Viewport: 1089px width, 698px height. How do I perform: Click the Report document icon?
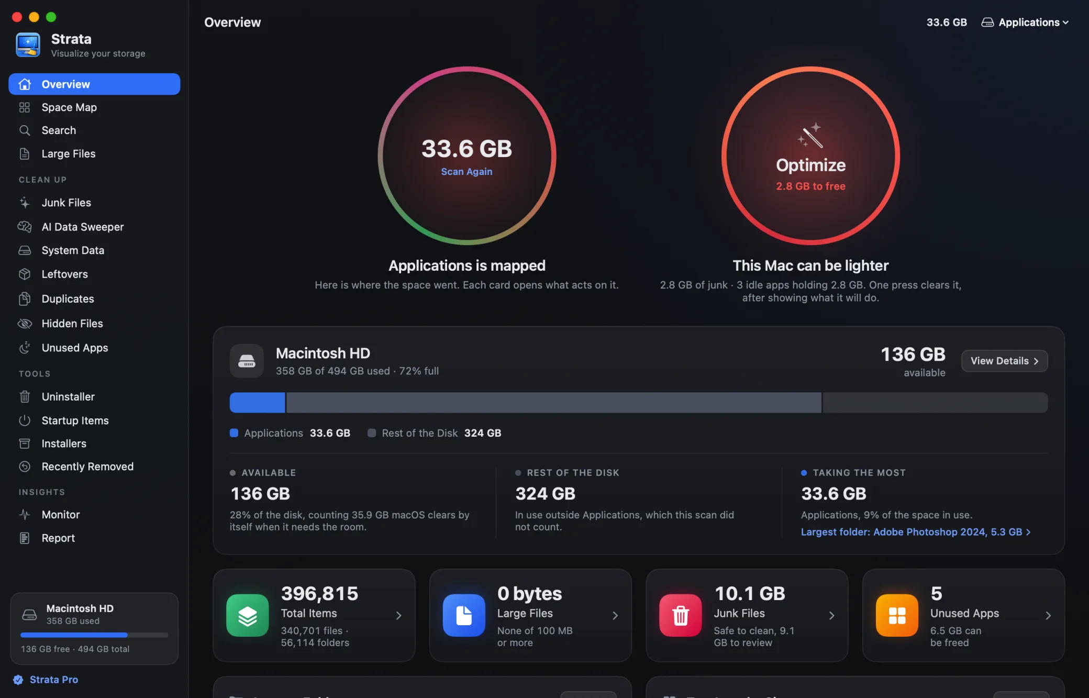pyautogui.click(x=25, y=538)
